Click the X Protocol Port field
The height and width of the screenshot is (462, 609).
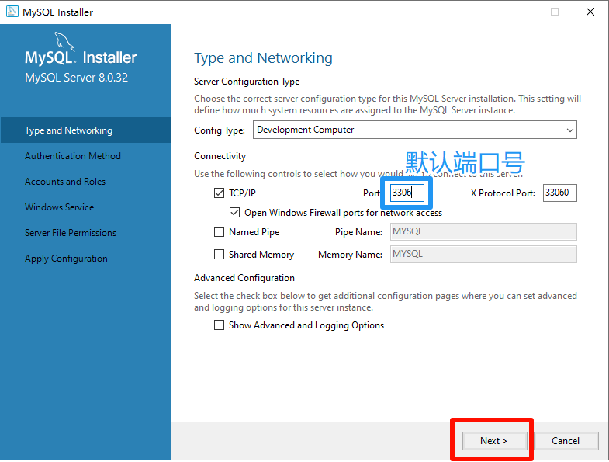coord(559,193)
